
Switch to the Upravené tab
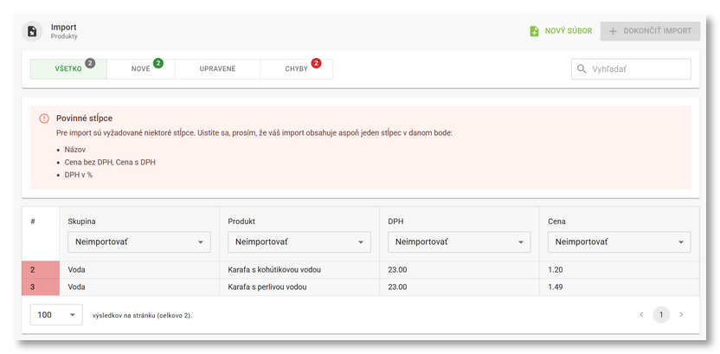tap(218, 69)
